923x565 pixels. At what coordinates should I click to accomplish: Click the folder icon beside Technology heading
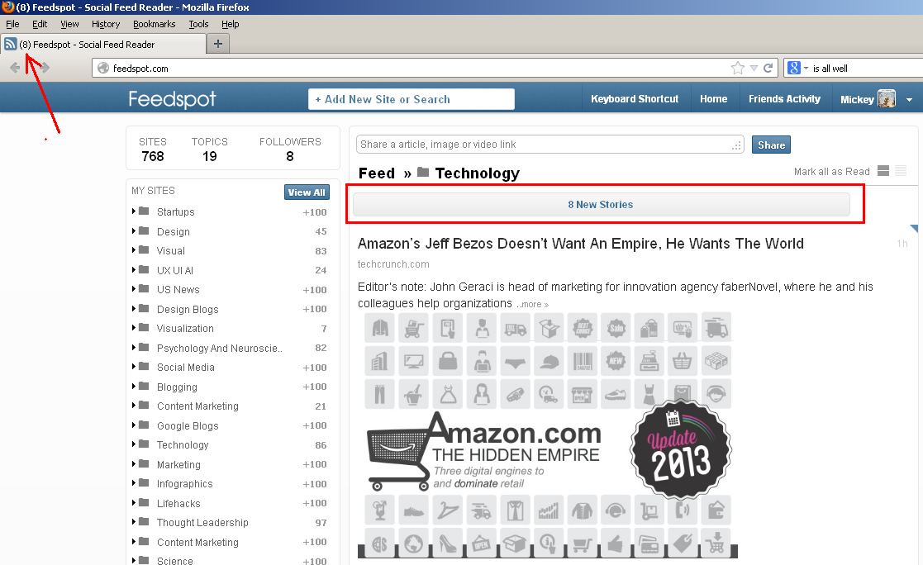(422, 173)
